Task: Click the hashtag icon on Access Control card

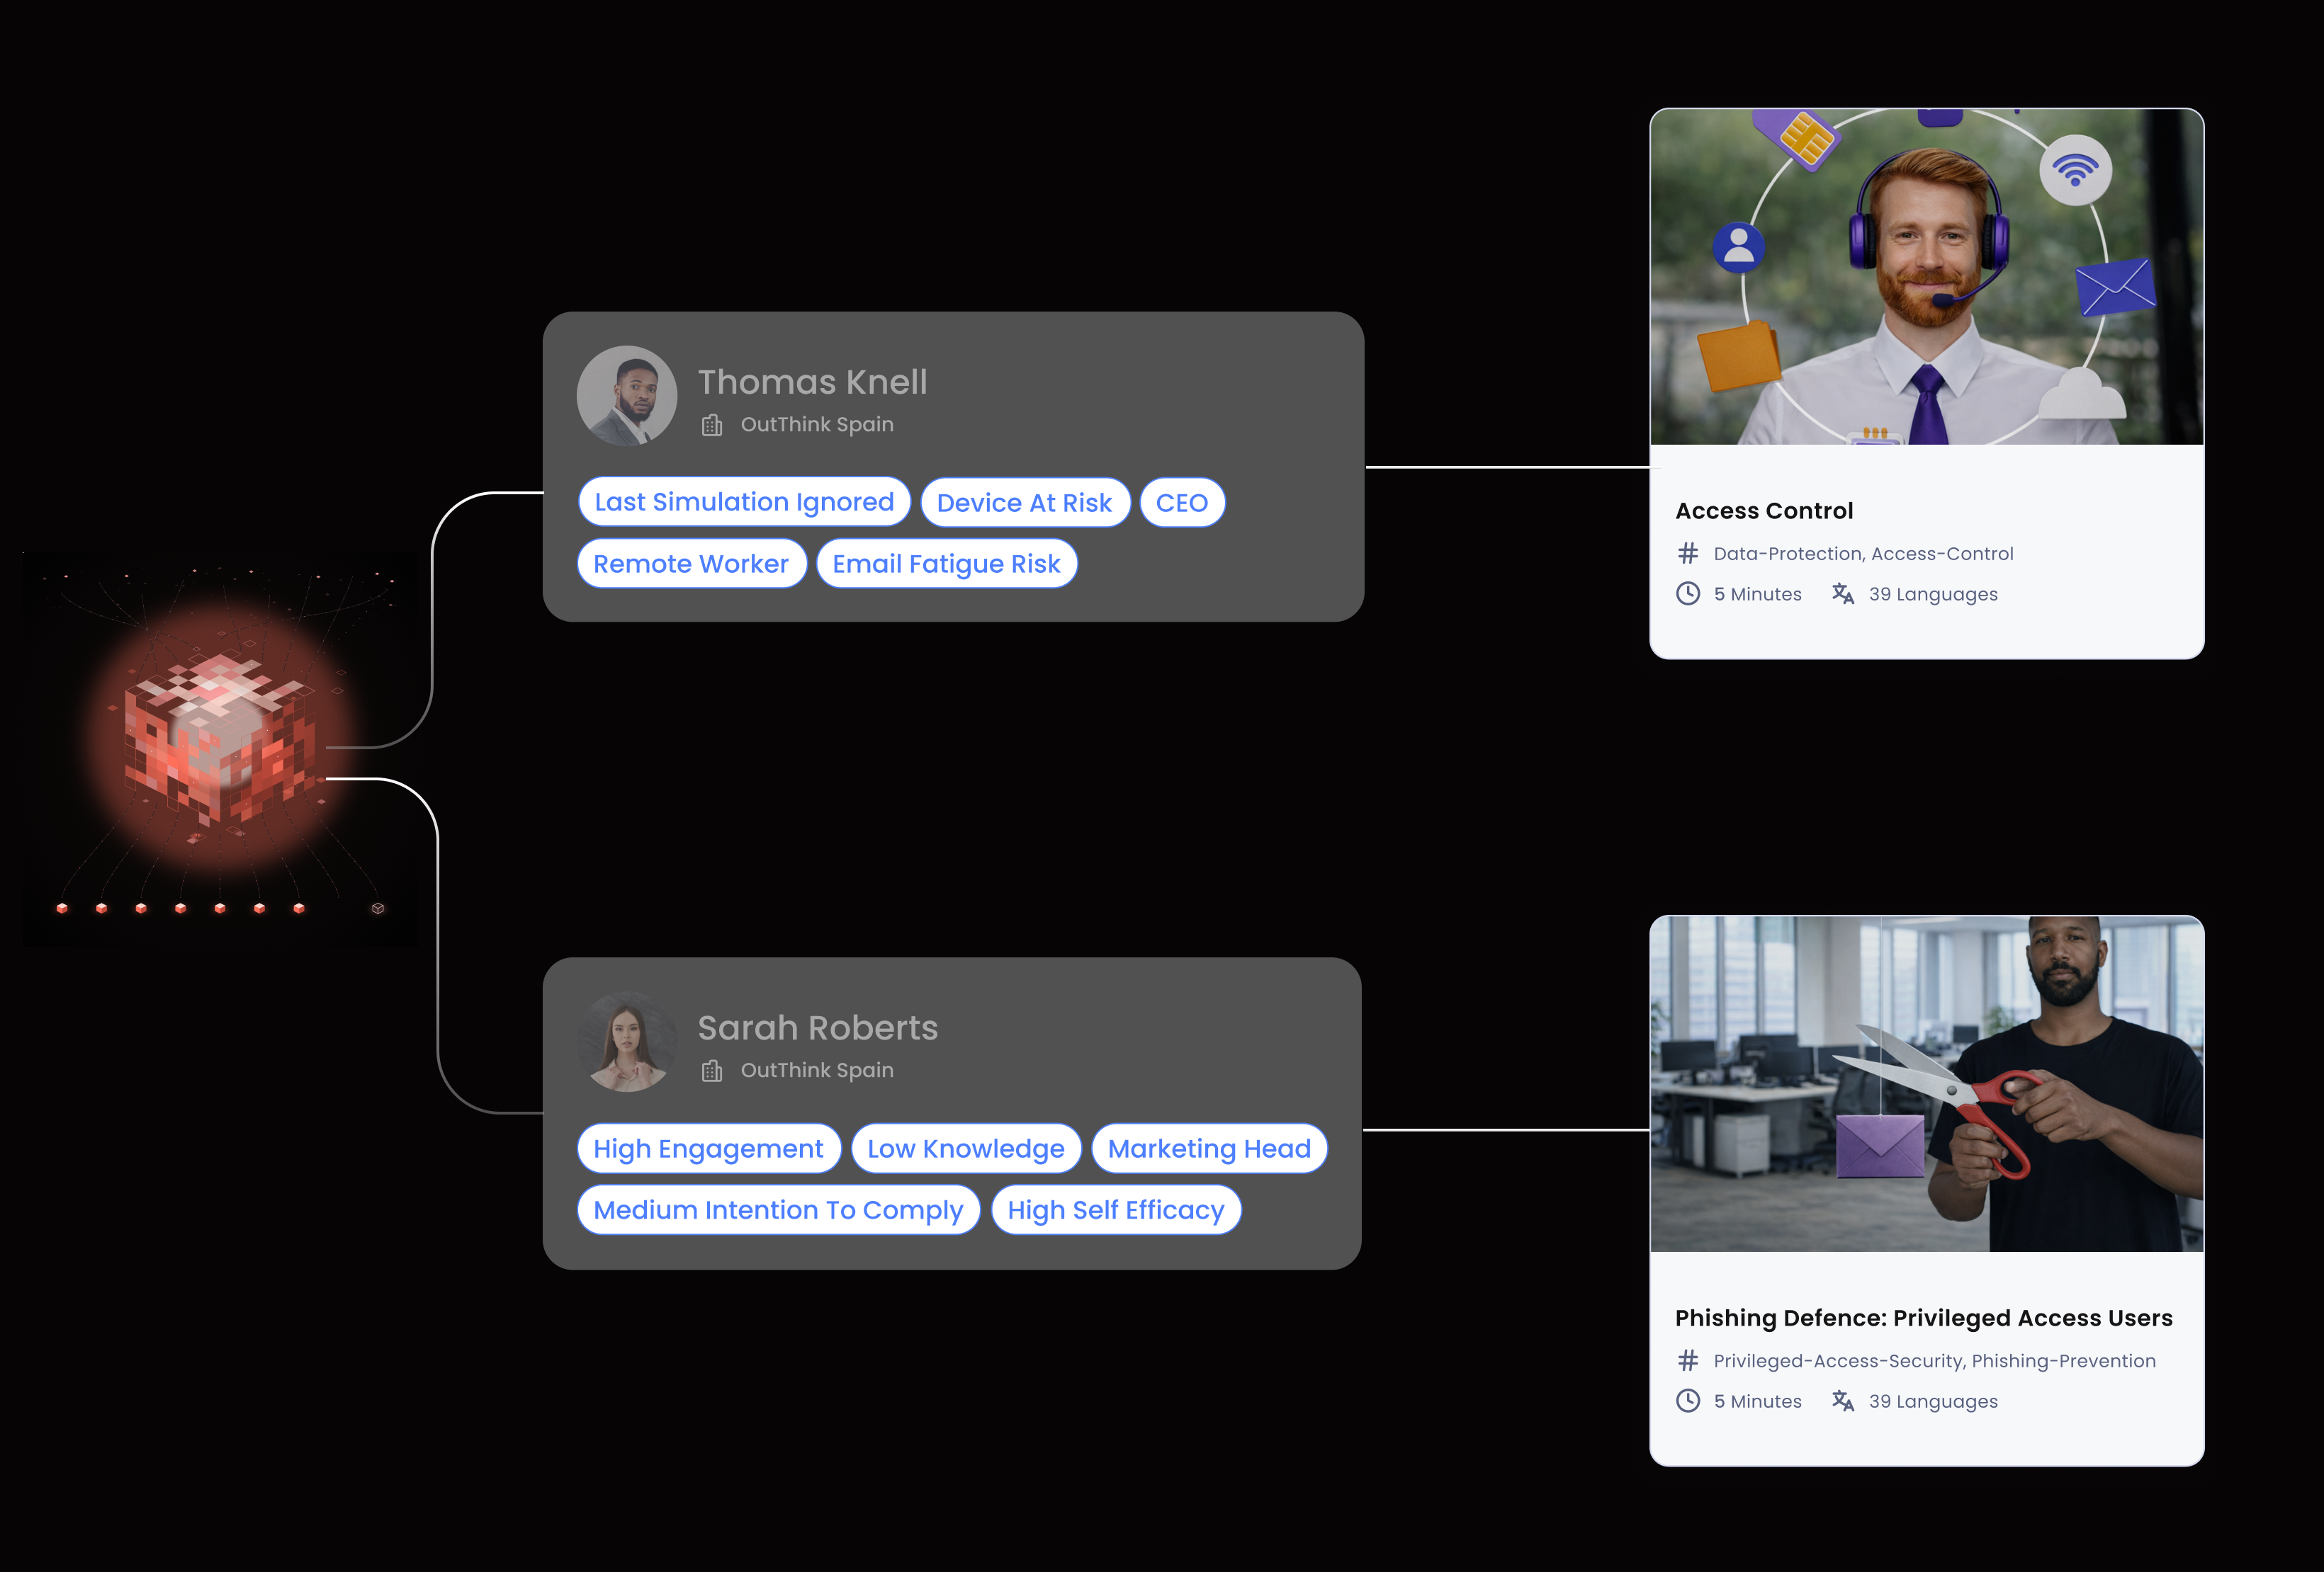Action: point(1688,552)
